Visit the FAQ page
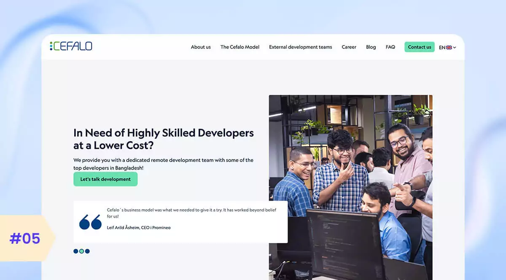This screenshot has height=280, width=506. (390, 47)
